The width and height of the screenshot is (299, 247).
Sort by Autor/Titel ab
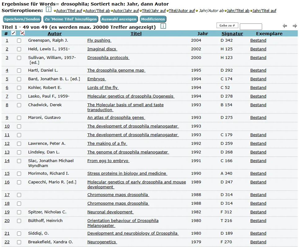click(97, 11)
